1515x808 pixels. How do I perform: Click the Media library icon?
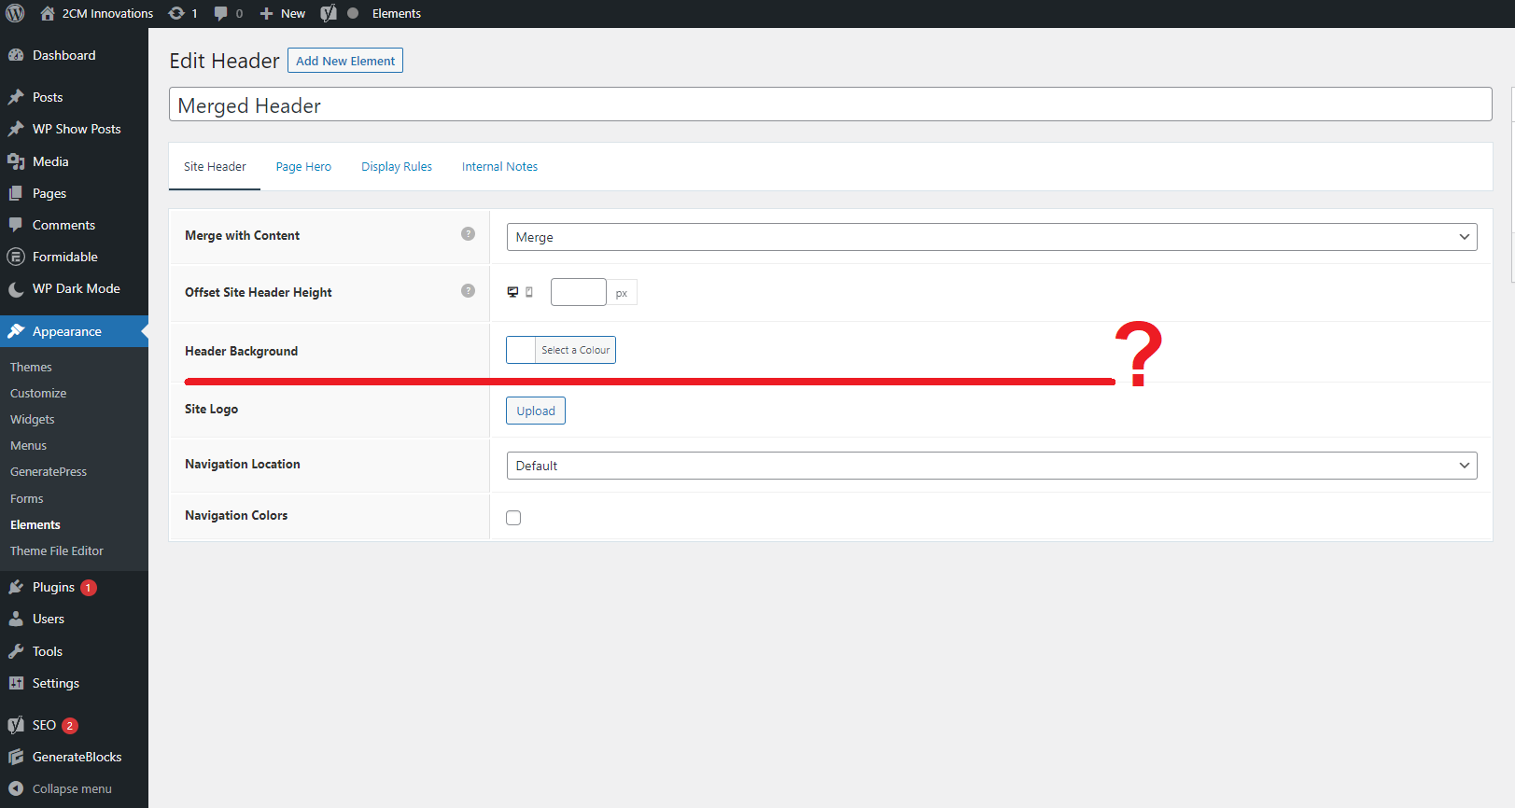point(16,161)
